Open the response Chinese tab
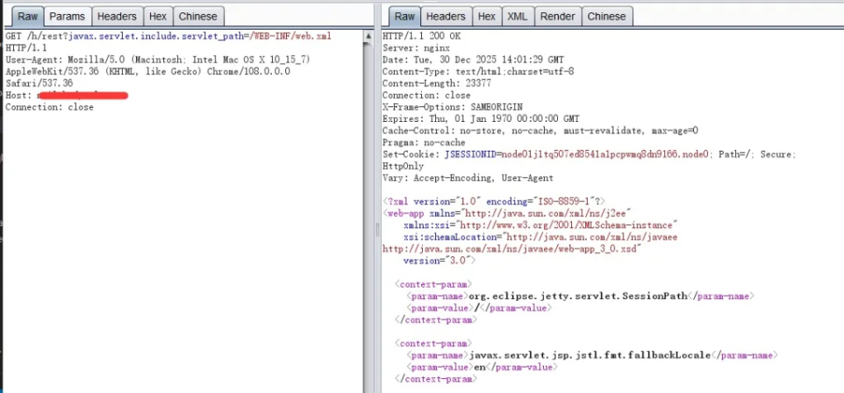This screenshot has height=393, width=844. click(x=607, y=16)
